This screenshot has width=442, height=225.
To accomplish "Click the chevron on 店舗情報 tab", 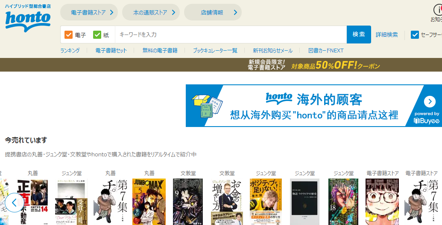I will (236, 12).
